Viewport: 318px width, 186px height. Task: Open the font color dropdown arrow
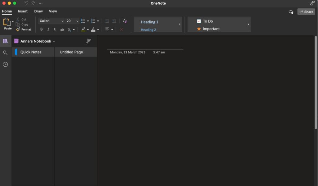click(98, 29)
